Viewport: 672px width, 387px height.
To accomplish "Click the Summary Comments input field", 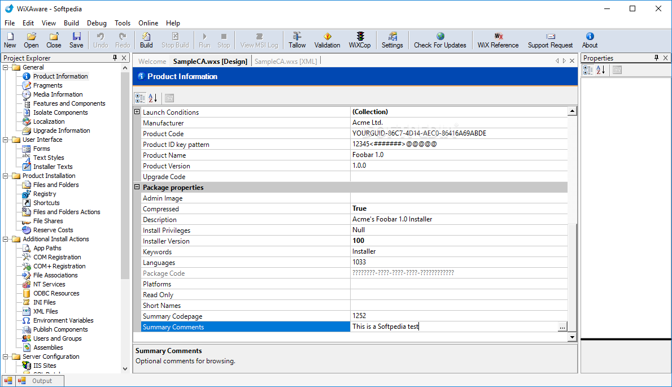I will coord(453,327).
